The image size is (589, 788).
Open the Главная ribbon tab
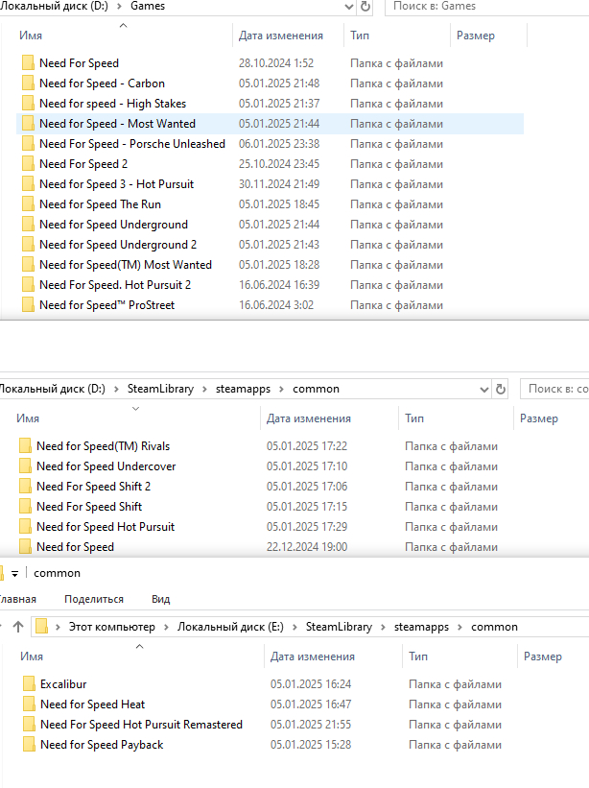18,599
